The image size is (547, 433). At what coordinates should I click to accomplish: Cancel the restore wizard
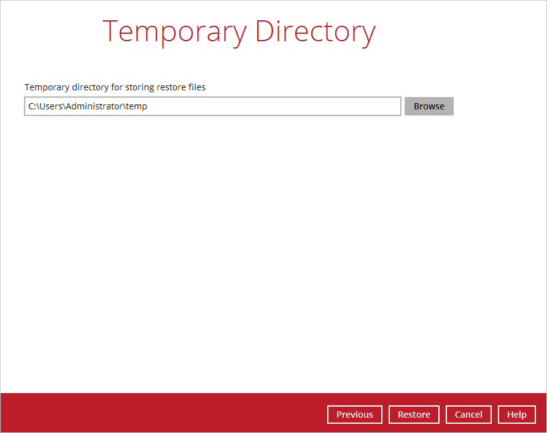468,415
